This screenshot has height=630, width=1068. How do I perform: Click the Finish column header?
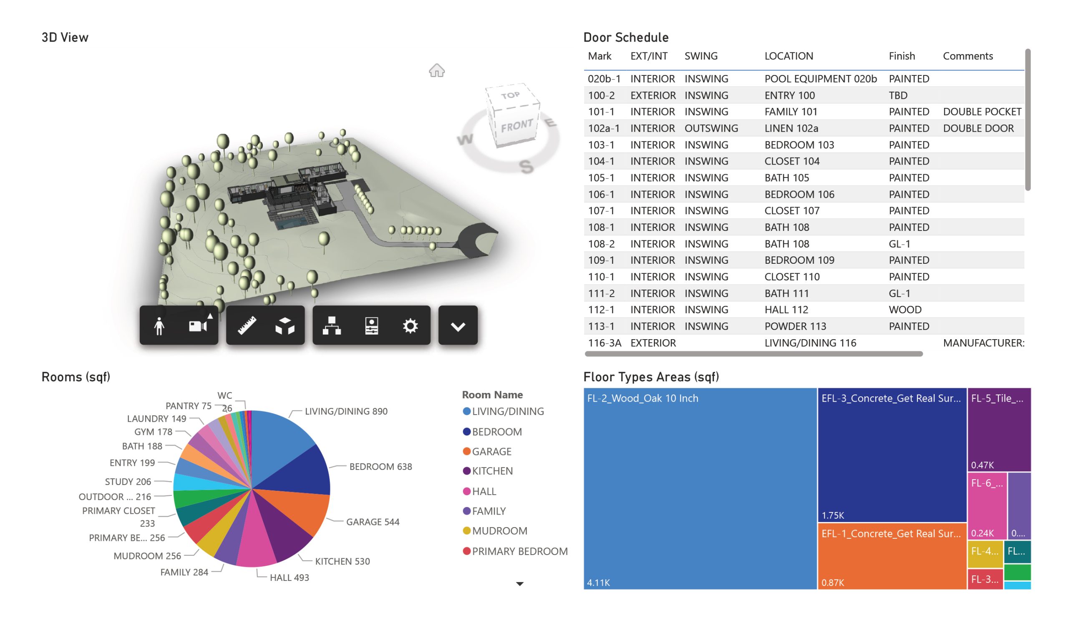click(x=902, y=56)
